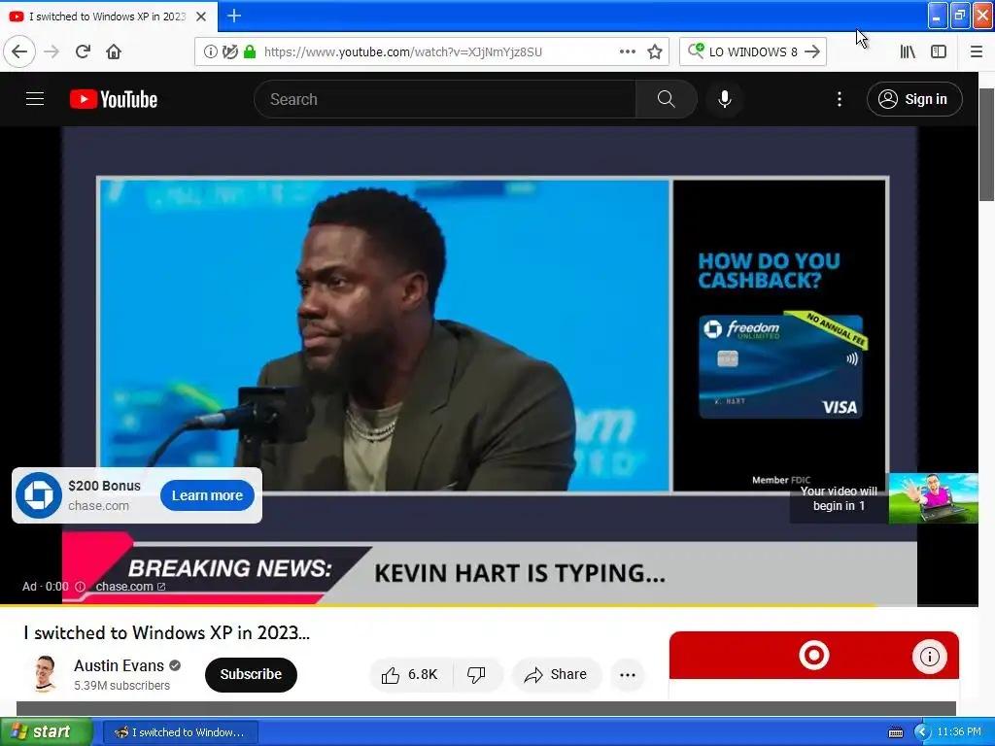Dislike the video with thumbs down
This screenshot has width=995, height=746.
tap(476, 674)
